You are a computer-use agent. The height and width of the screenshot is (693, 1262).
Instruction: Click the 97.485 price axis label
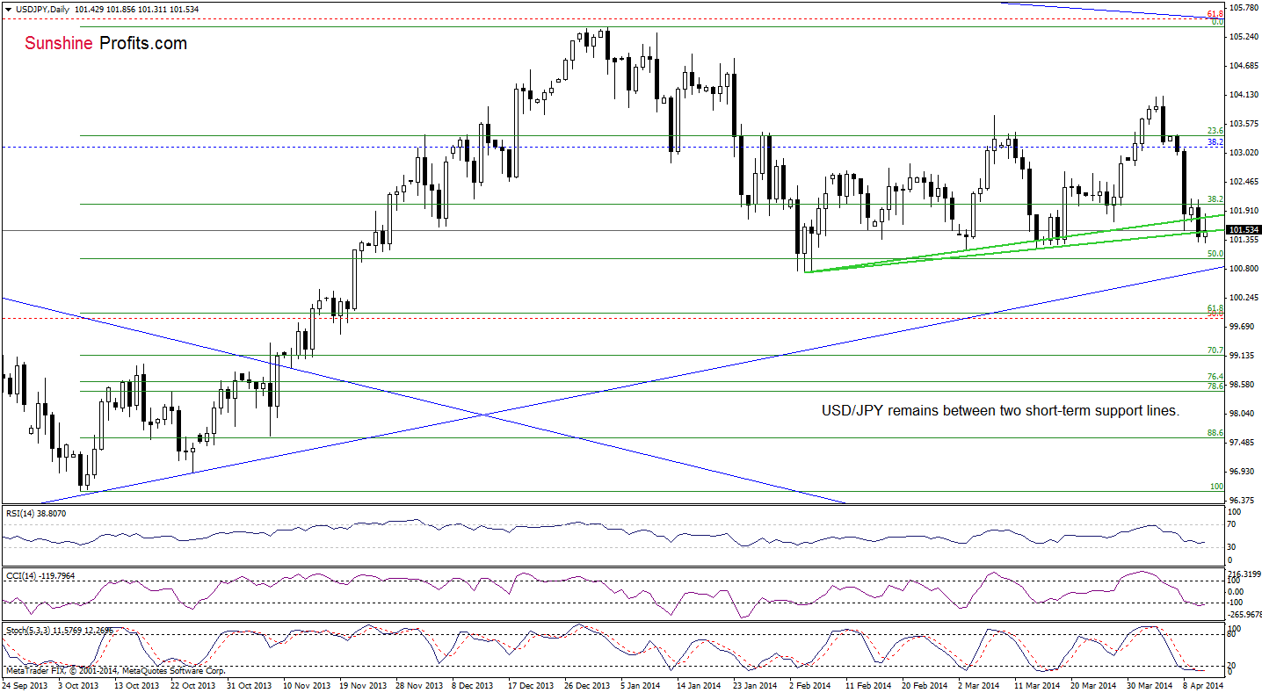(1243, 443)
